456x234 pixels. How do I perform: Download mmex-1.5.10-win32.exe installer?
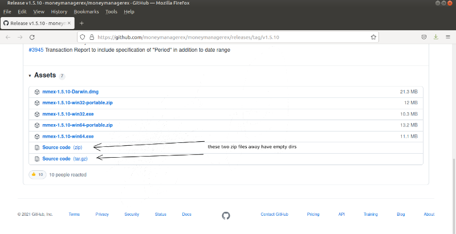click(68, 114)
